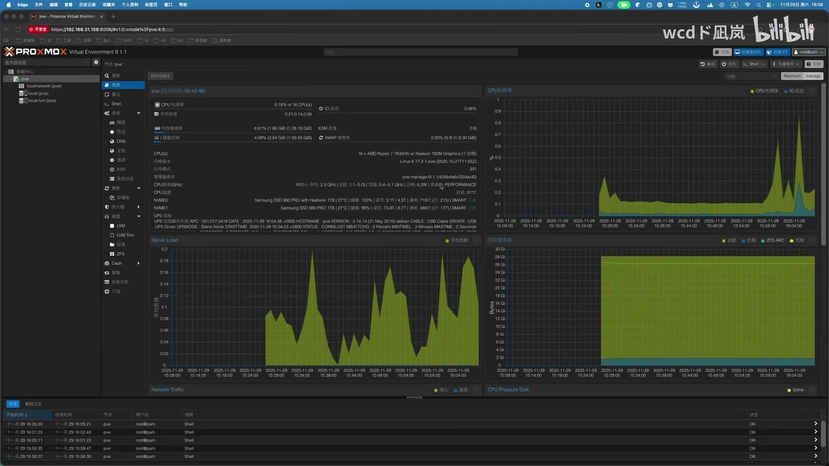This screenshot has width=829, height=466.
Task: Click the browser address bar URL
Action: point(111,29)
